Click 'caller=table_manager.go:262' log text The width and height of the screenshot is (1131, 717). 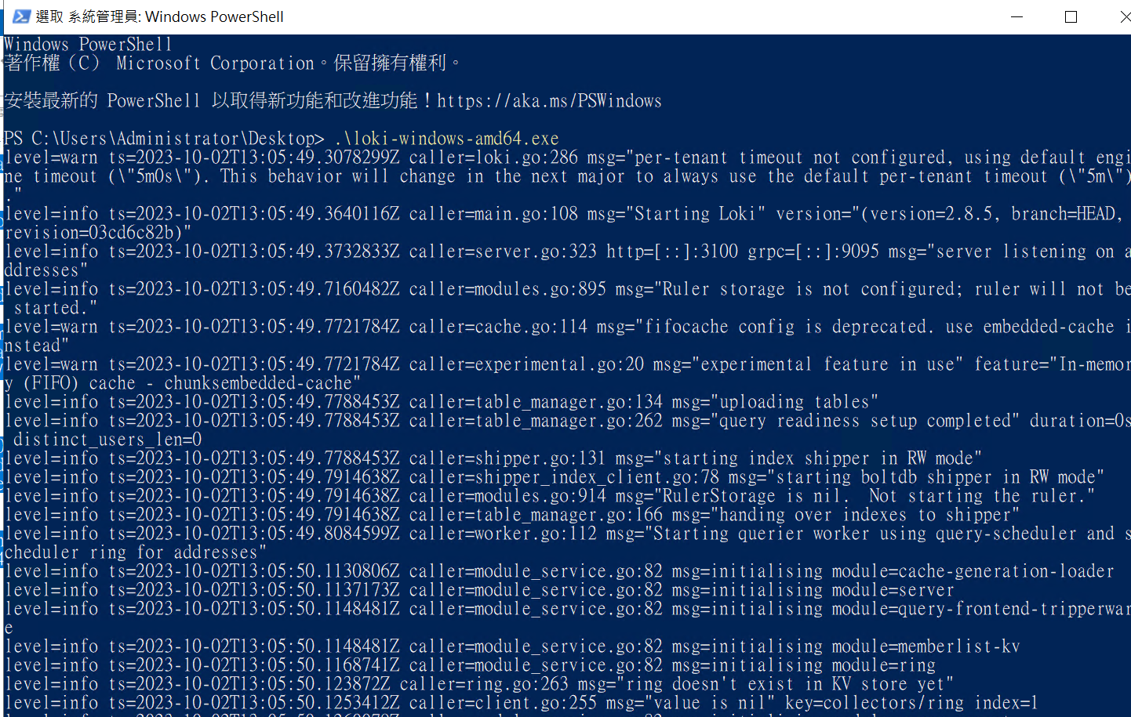pyautogui.click(x=536, y=421)
